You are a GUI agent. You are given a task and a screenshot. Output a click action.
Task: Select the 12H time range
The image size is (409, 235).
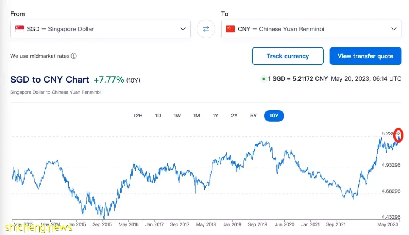point(138,116)
